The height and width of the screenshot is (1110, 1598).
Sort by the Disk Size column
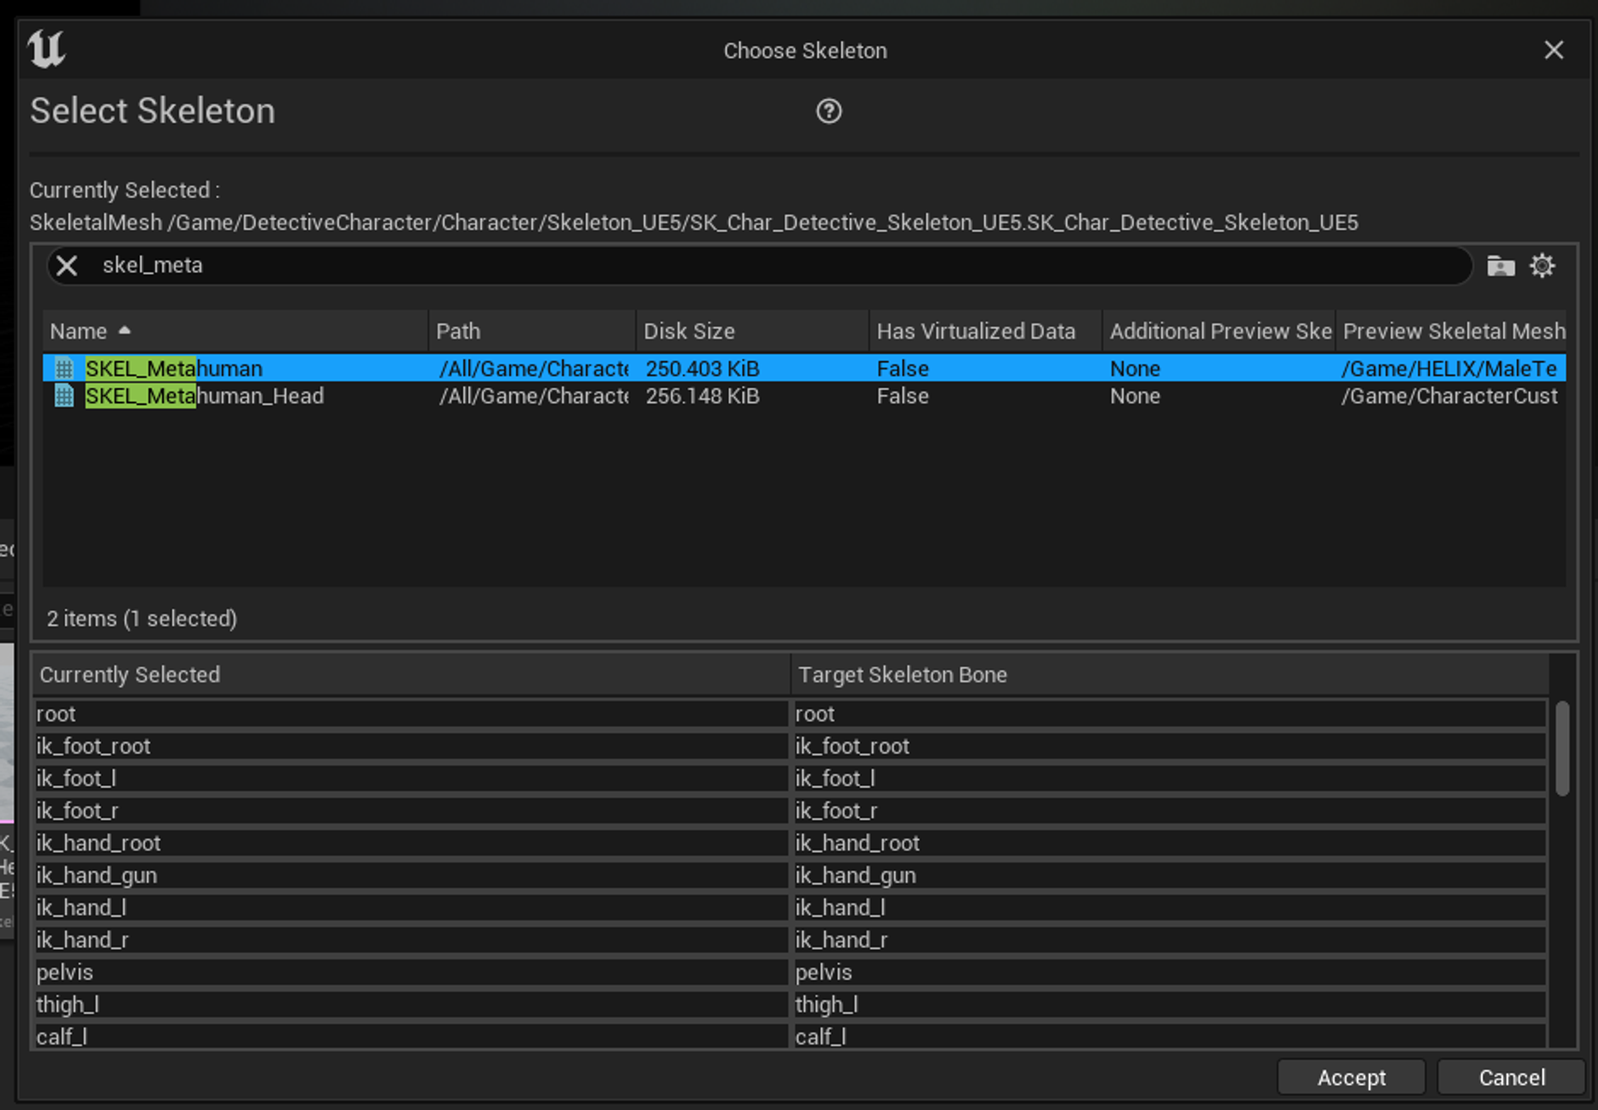(x=688, y=331)
